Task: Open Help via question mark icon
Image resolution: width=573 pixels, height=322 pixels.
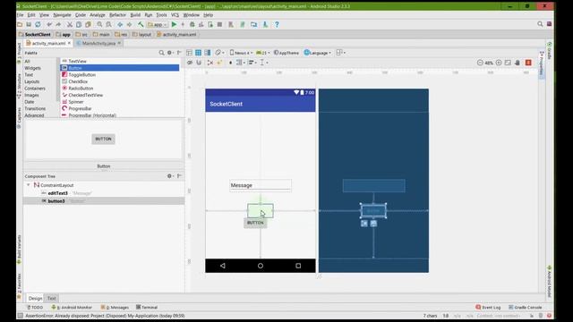Action: [277, 24]
